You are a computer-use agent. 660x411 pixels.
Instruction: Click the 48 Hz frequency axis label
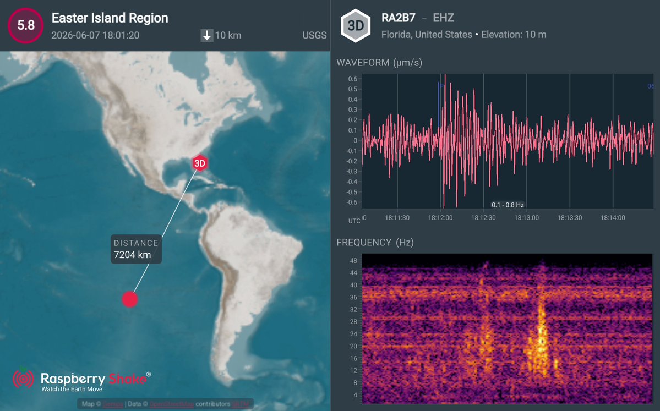353,260
